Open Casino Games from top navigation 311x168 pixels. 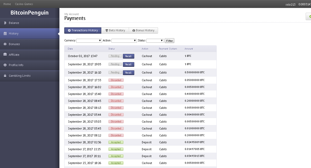point(24,4)
